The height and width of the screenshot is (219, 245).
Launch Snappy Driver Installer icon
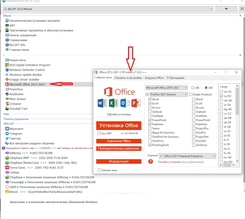[x=7, y=79]
